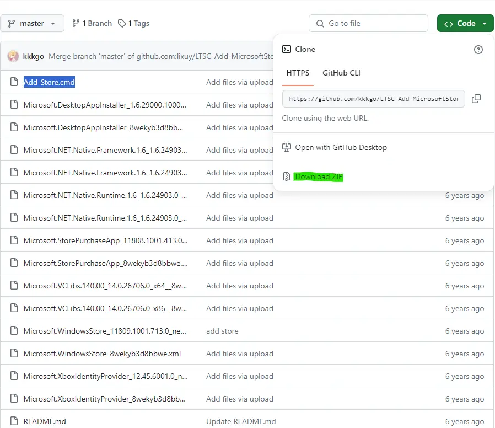View the 1 Branch link
495x428 pixels.
click(92, 23)
